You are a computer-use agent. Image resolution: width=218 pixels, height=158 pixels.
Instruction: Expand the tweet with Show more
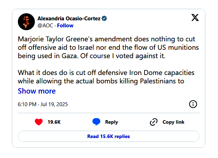(37, 91)
